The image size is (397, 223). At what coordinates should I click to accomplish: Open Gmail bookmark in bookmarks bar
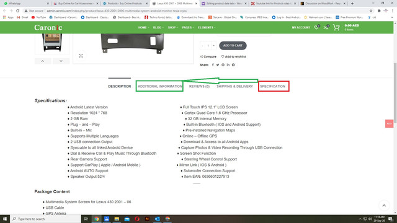22,17
